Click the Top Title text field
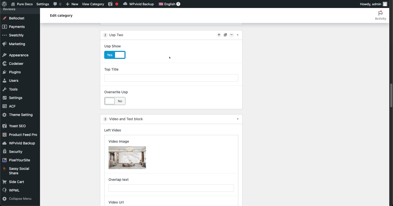 click(171, 78)
